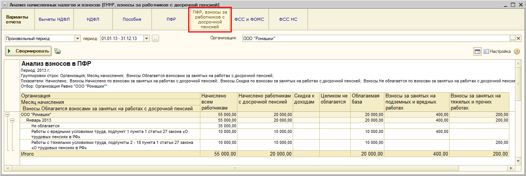This screenshot has height=176, width=526.
Task: Collapse the Январь 2013 group
Action: point(12,120)
